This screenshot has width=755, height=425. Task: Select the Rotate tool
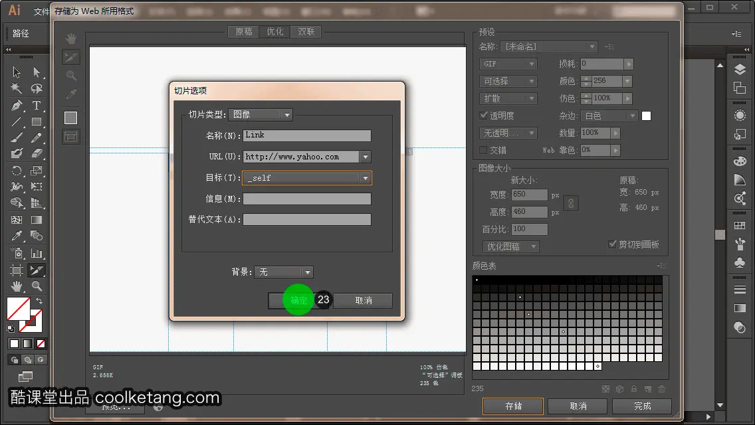click(x=17, y=171)
